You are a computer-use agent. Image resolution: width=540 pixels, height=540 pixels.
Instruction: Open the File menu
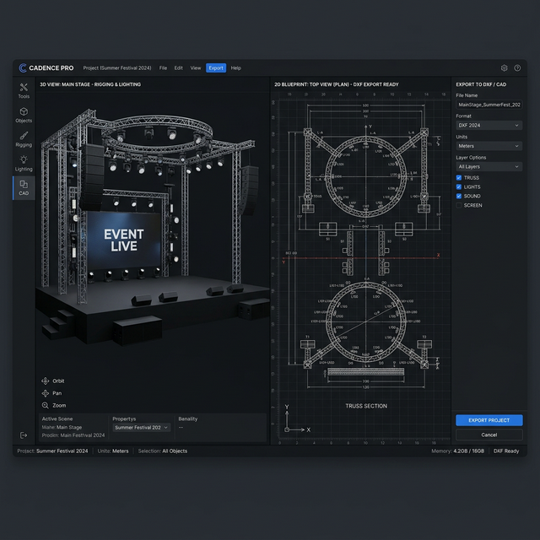coord(163,67)
